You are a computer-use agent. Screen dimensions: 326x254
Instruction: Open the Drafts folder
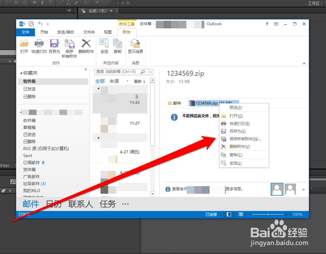click(x=30, y=128)
